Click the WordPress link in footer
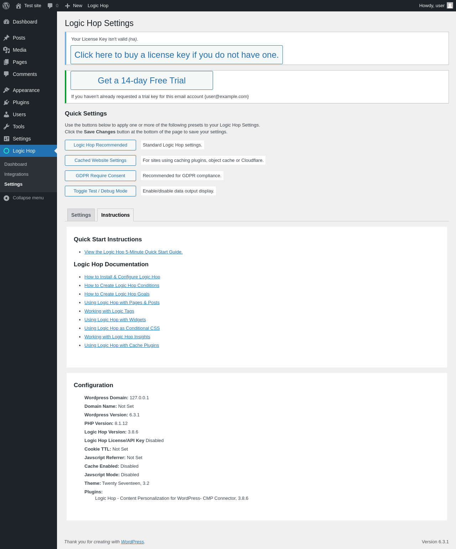Viewport: 456px width, 549px height. [133, 542]
